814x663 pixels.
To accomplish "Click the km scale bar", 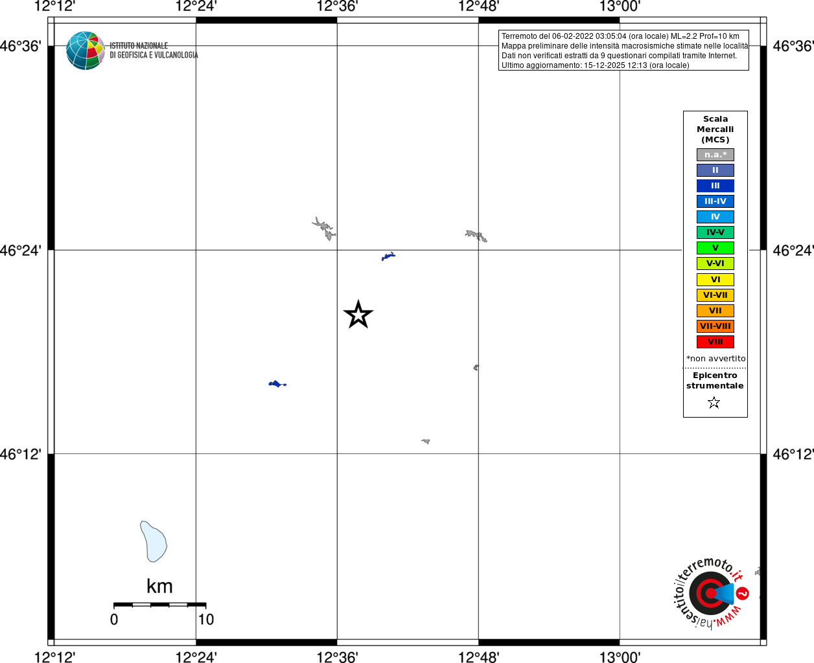I will 159,605.
